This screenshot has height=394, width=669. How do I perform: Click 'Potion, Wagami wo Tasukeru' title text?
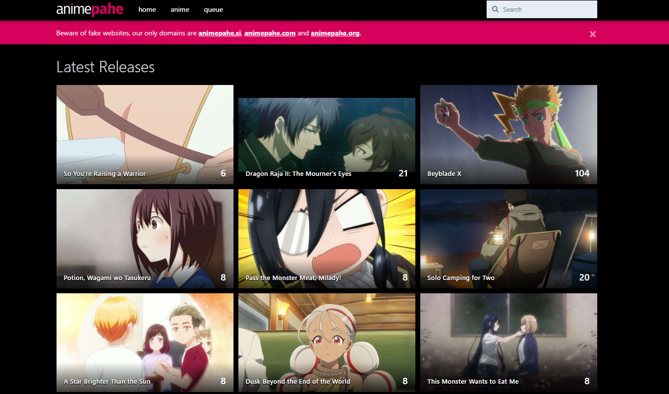click(x=107, y=278)
